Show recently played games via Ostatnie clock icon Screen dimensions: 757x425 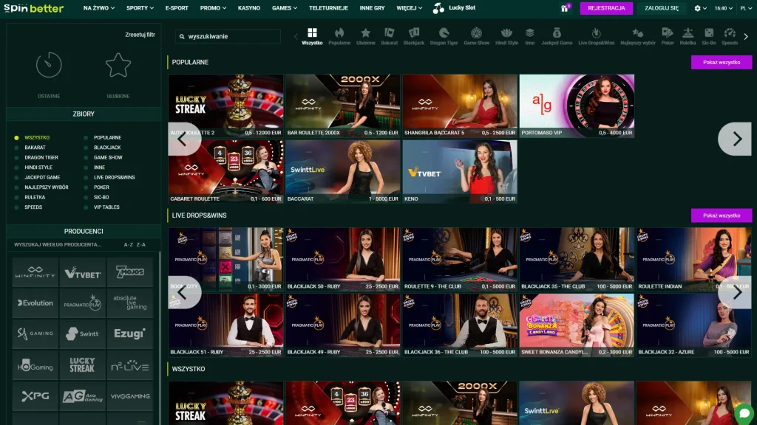49,65
